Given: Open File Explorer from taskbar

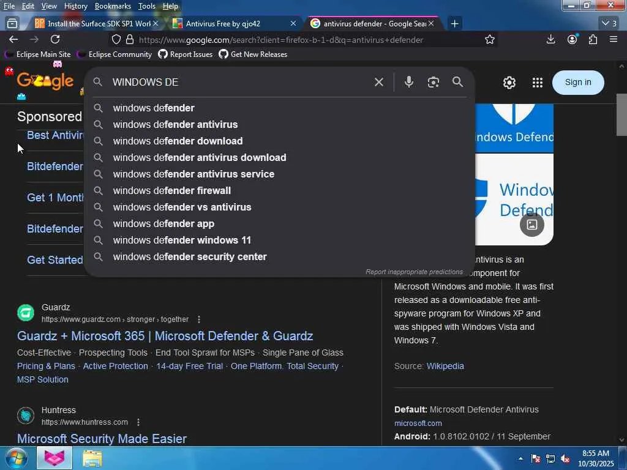Looking at the screenshot, I should click(92, 458).
